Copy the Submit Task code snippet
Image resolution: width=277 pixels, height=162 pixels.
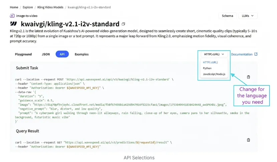coord(248,77)
